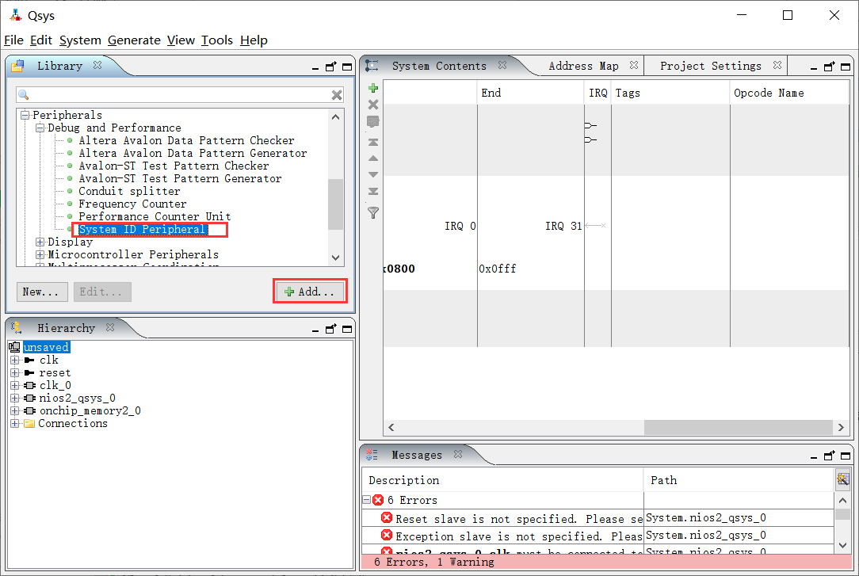
Task: Minimize the Hierarchy panel
Action: (x=315, y=329)
